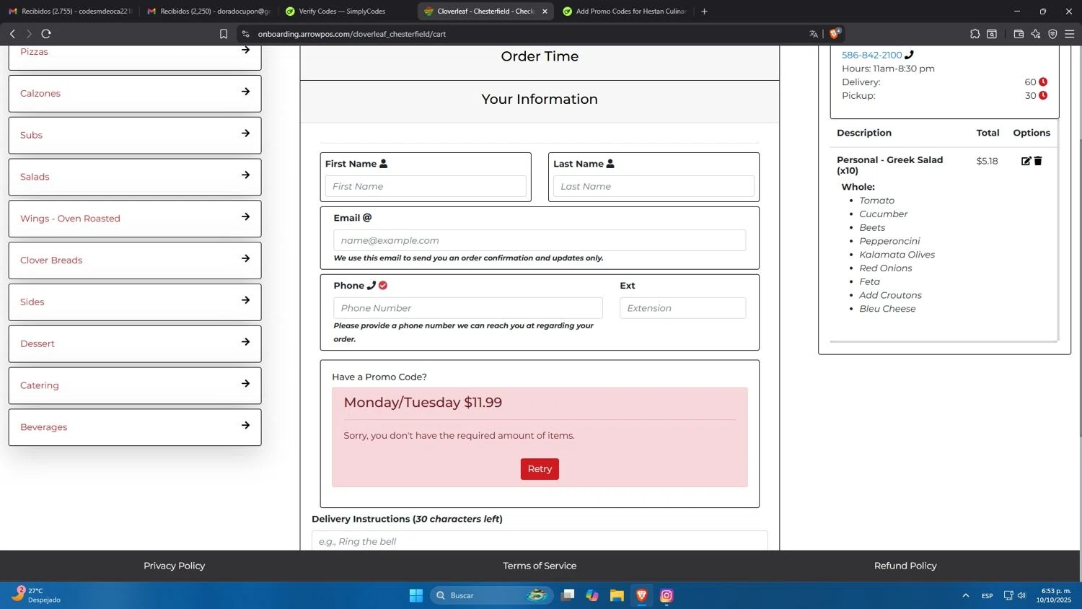Open Task View in the taskbar
Image resolution: width=1082 pixels, height=609 pixels.
click(x=568, y=595)
